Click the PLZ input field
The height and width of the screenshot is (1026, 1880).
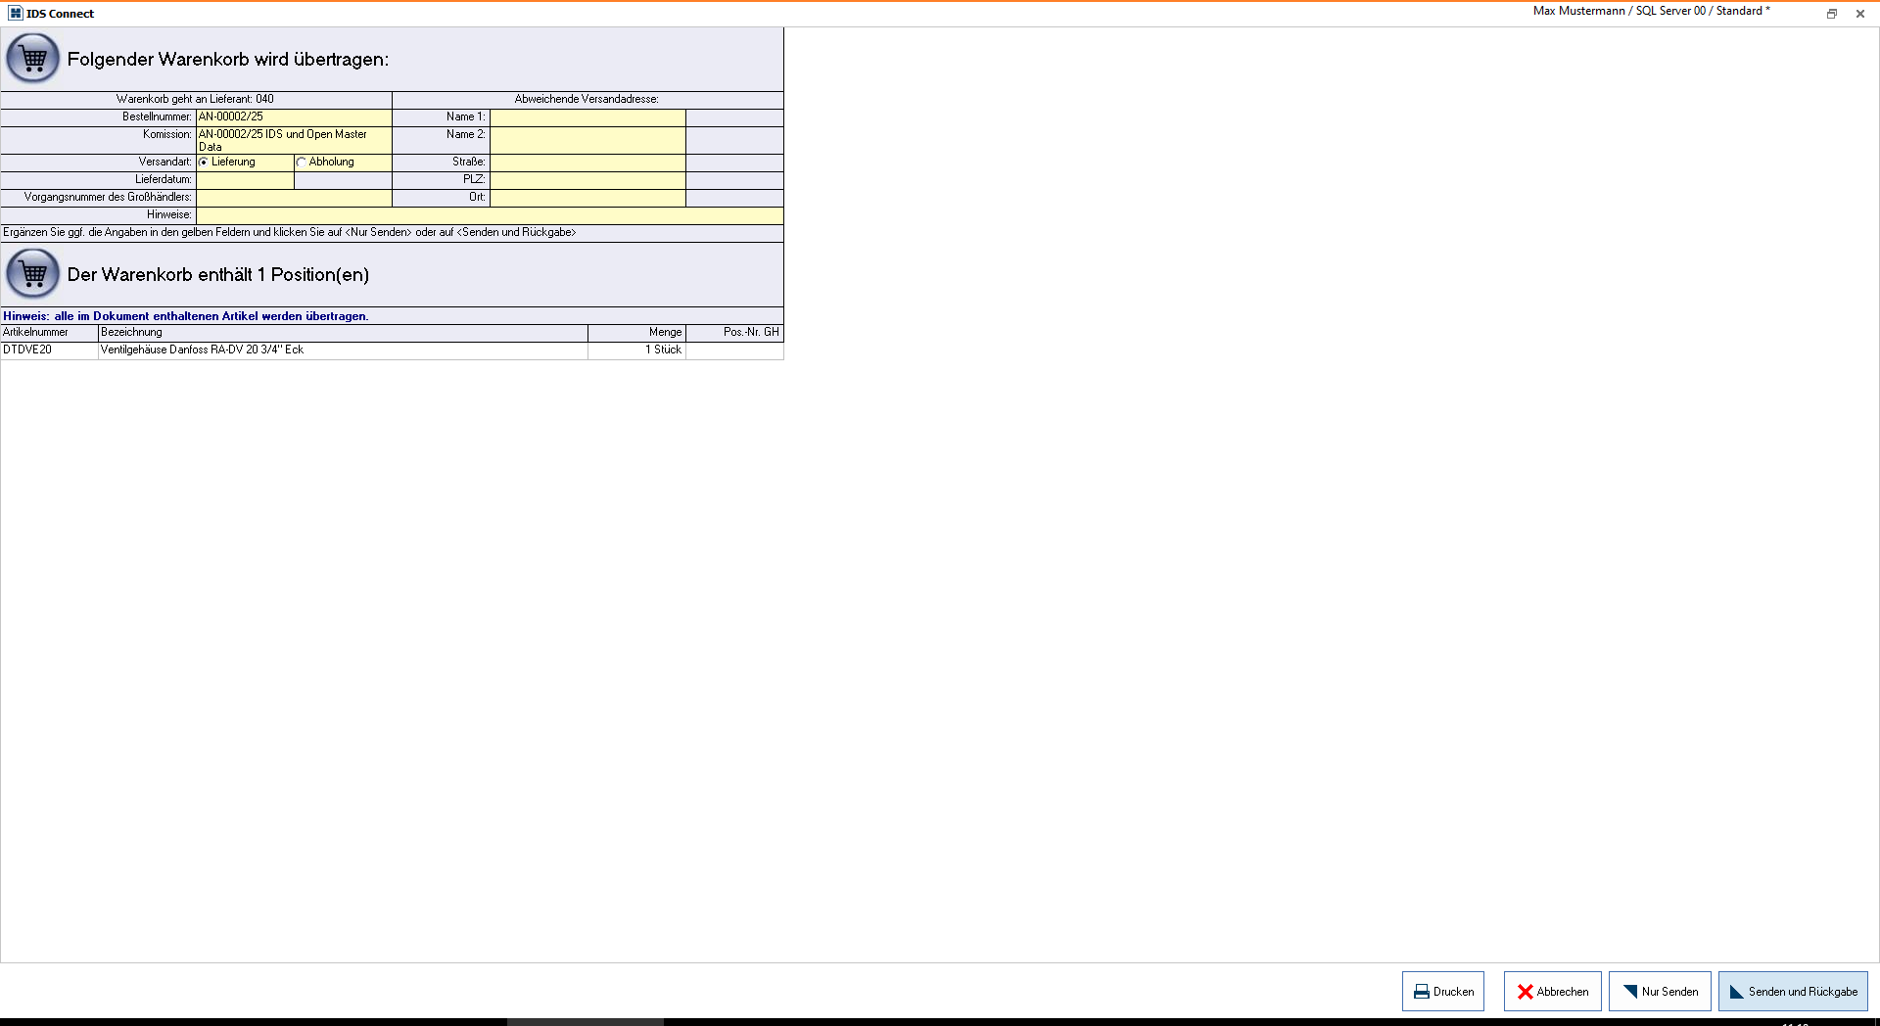coord(587,180)
